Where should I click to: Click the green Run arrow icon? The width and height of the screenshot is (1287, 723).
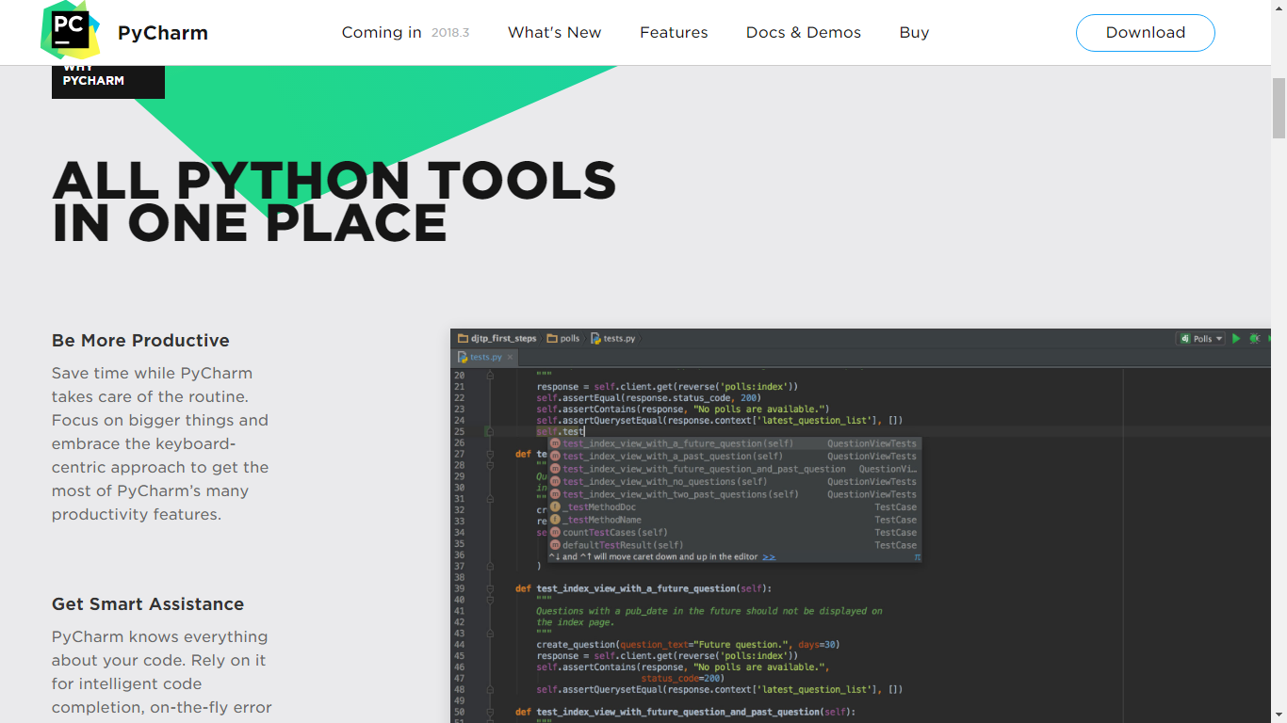(1236, 339)
